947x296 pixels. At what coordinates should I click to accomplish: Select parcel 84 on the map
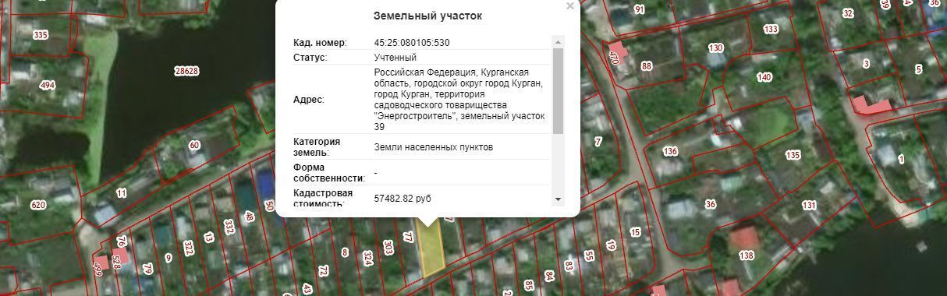point(549,276)
